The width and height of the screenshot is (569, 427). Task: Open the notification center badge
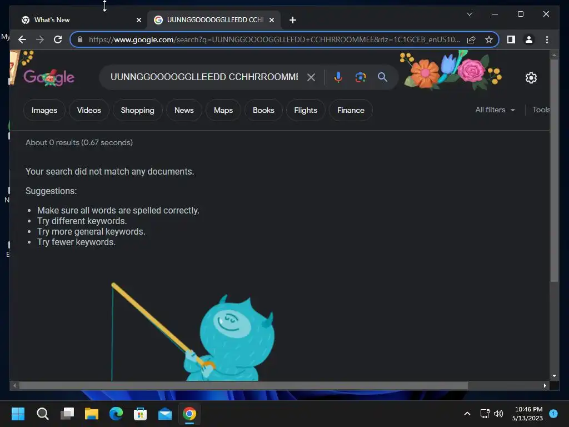[553, 413]
